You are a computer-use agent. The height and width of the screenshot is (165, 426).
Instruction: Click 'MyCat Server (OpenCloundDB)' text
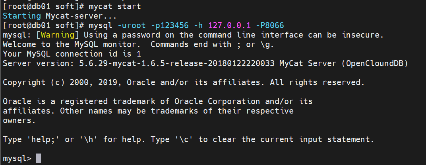(344, 64)
